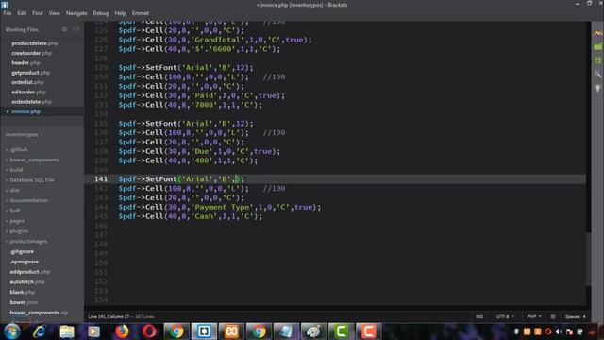Click the wand tool icon in right toolbar
This screenshot has width=604, height=340.
click(597, 74)
